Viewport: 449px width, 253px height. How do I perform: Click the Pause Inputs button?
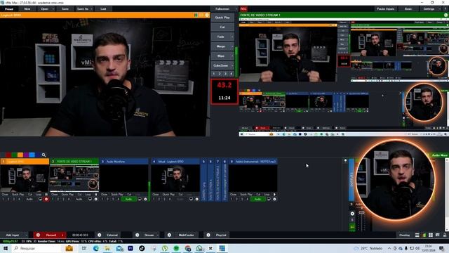[x=386, y=9]
